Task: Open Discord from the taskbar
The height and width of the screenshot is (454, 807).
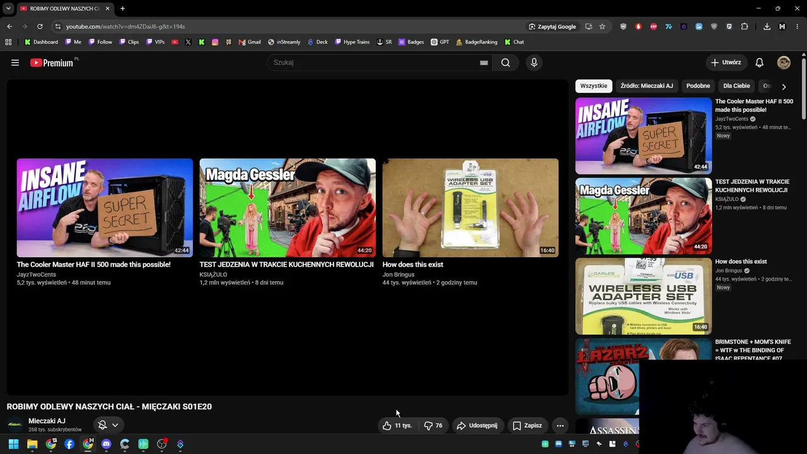Action: pos(106,444)
